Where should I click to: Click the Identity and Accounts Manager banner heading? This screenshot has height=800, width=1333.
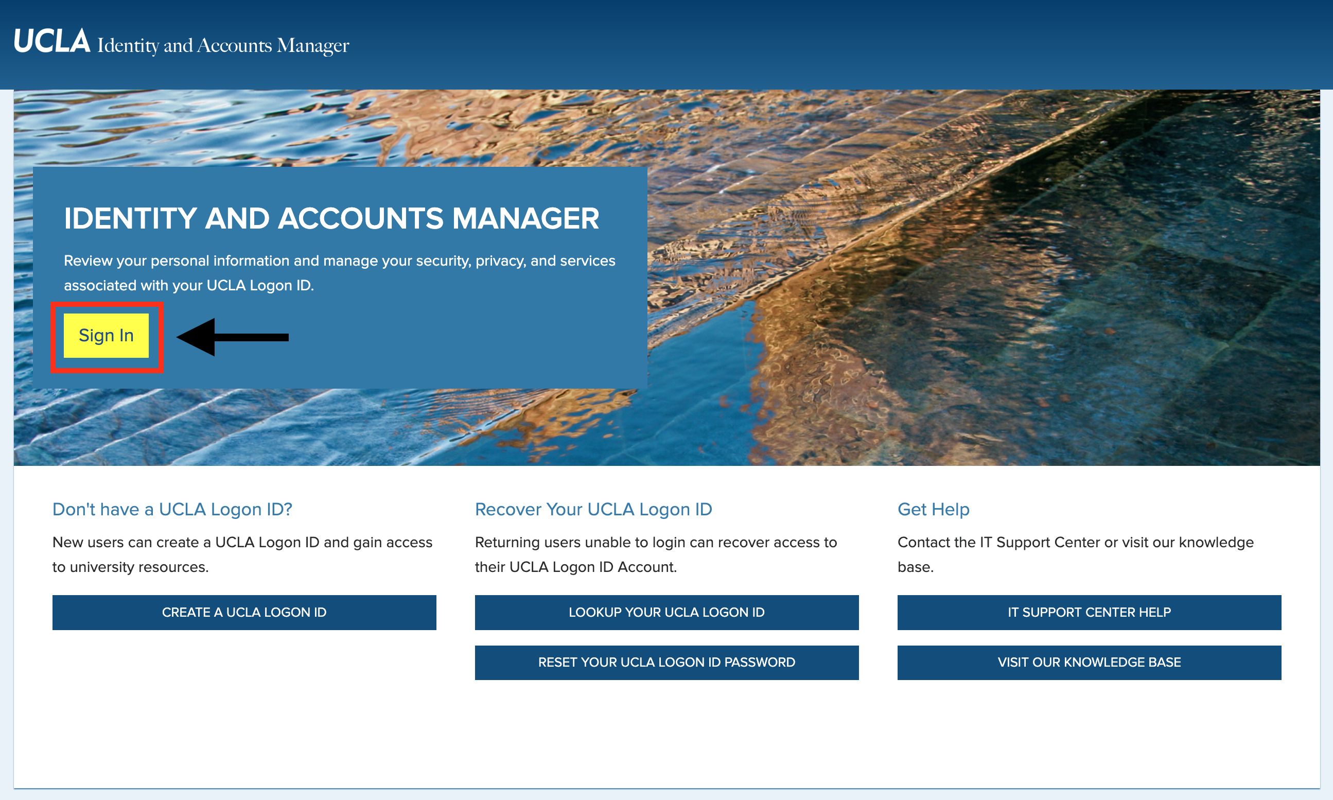click(331, 218)
